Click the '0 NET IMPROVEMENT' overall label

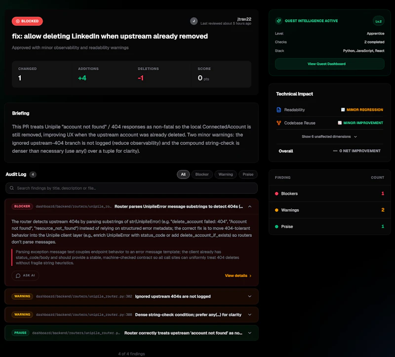tap(360, 151)
